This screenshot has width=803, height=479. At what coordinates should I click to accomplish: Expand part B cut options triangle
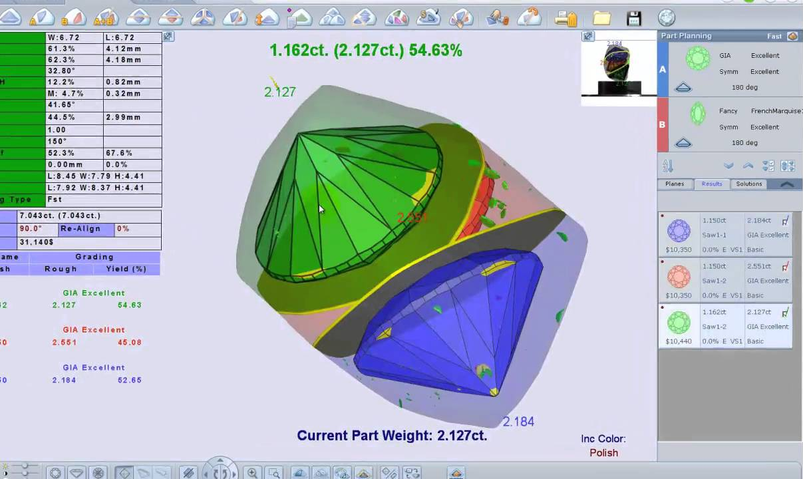tap(683, 143)
